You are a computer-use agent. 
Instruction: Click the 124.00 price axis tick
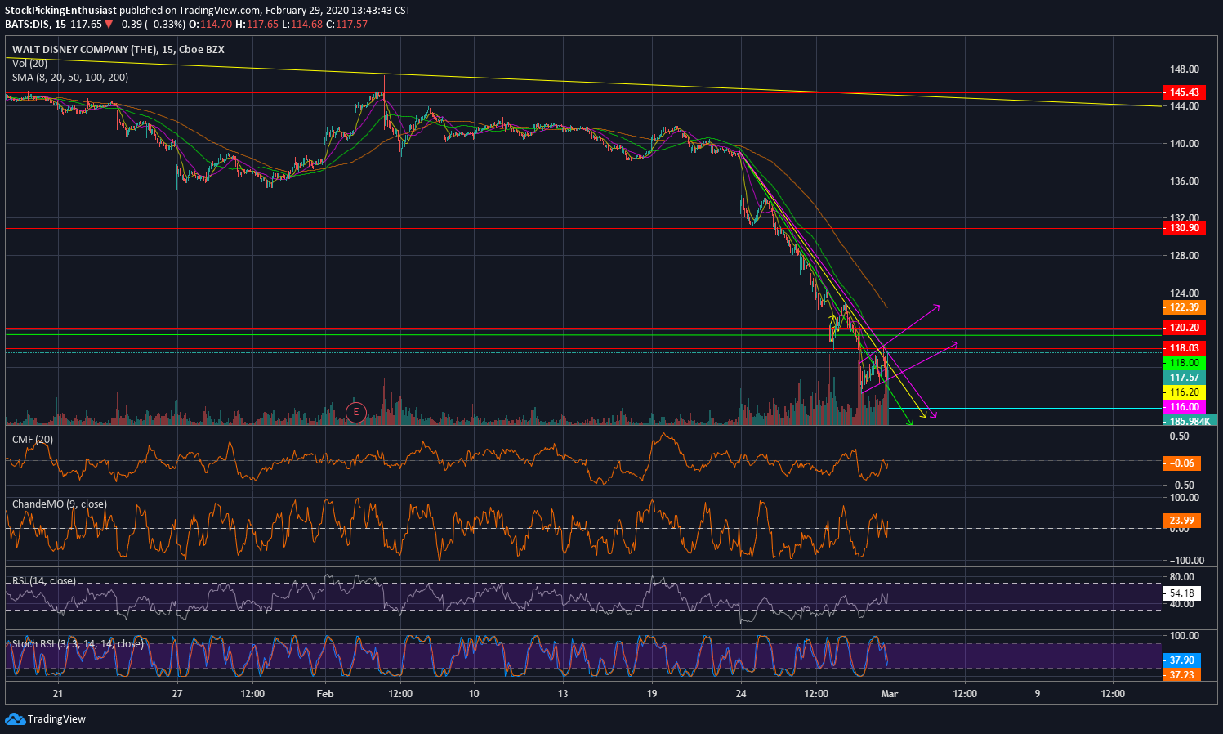[x=1184, y=293]
